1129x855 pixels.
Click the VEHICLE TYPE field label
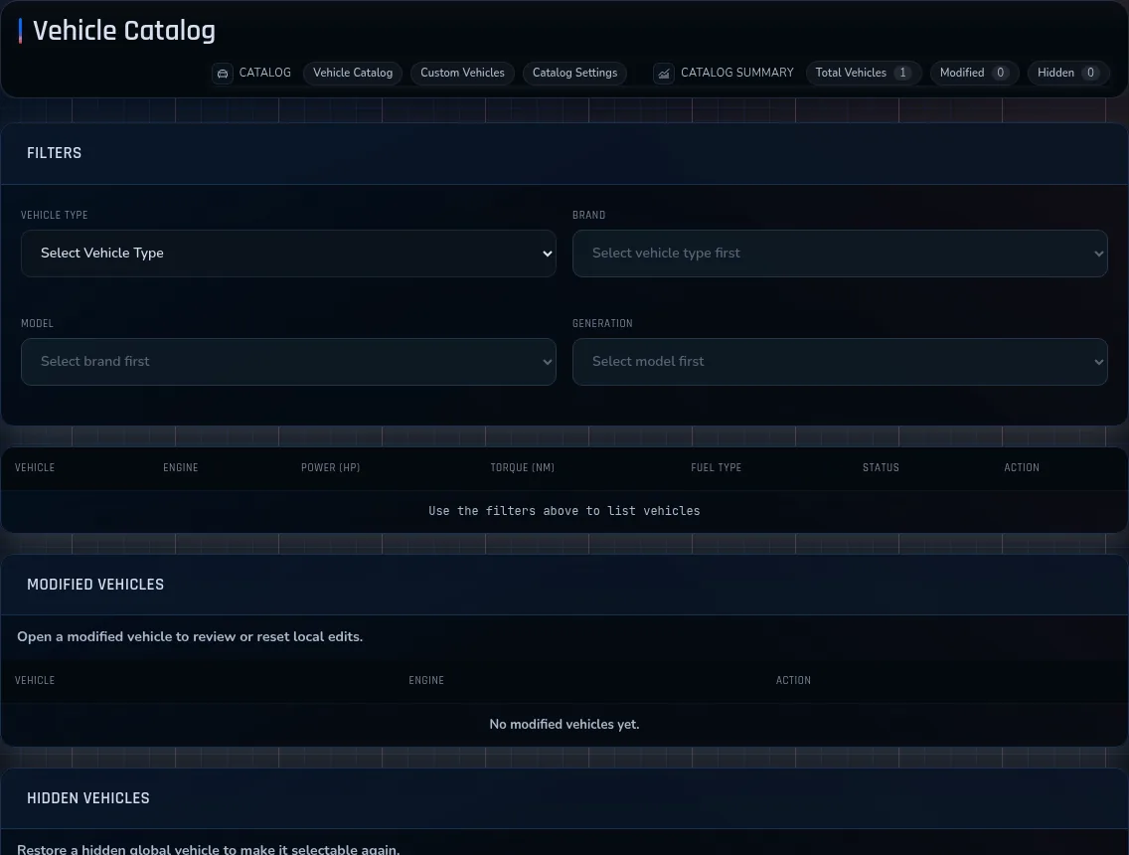click(54, 216)
